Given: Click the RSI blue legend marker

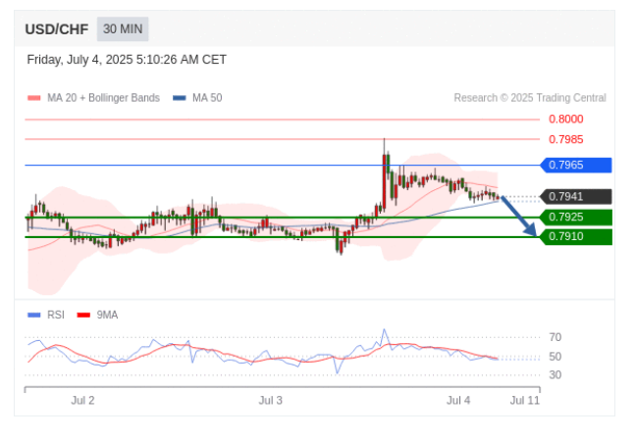Looking at the screenshot, I should 34,315.
